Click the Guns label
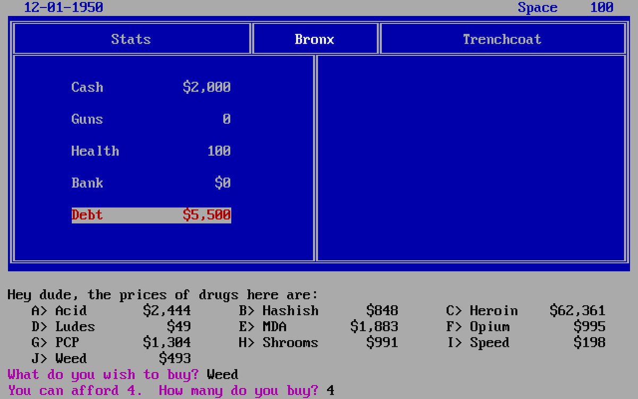This screenshot has width=638, height=399. (87, 119)
